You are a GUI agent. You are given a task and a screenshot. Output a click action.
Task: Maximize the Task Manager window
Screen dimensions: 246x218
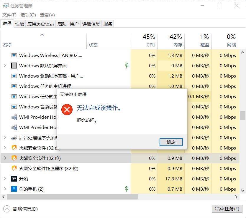(219, 6)
